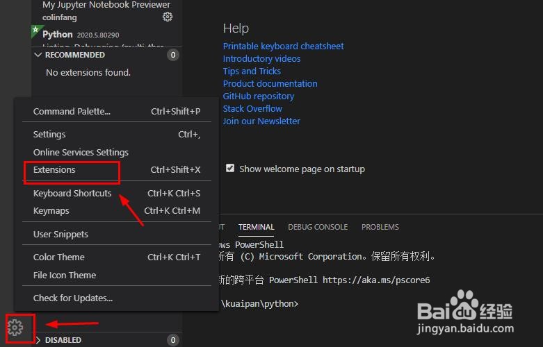543x347 pixels.
Task: Collapse the RECOMMENDED extensions section
Action: pyautogui.click(x=38, y=55)
